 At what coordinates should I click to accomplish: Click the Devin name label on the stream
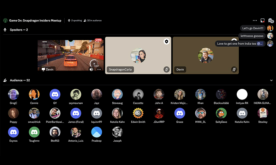[48, 70]
